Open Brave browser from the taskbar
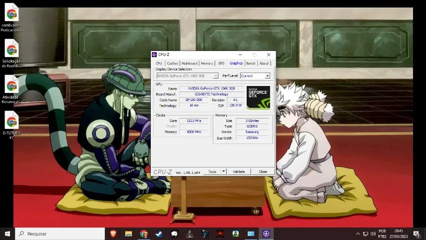Viewport: 426px width, 240px height. [x=113, y=233]
